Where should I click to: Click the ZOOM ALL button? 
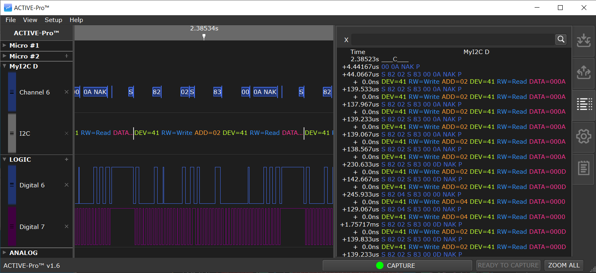564,265
